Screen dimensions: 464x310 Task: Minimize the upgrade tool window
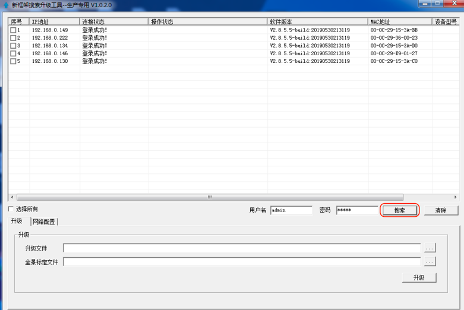click(x=425, y=4)
